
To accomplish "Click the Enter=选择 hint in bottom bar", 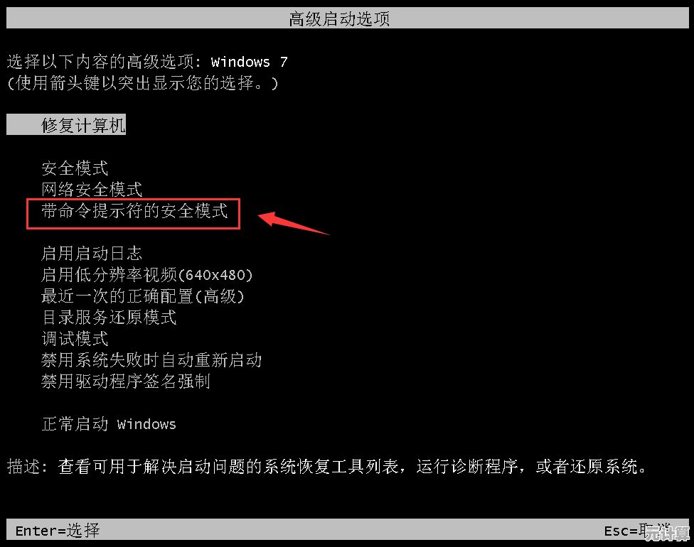I will (58, 530).
